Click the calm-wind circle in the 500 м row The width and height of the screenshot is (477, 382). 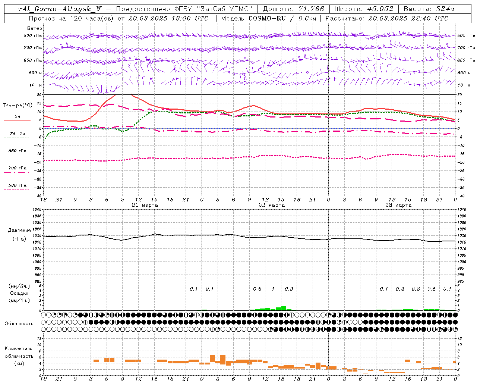click(x=307, y=72)
